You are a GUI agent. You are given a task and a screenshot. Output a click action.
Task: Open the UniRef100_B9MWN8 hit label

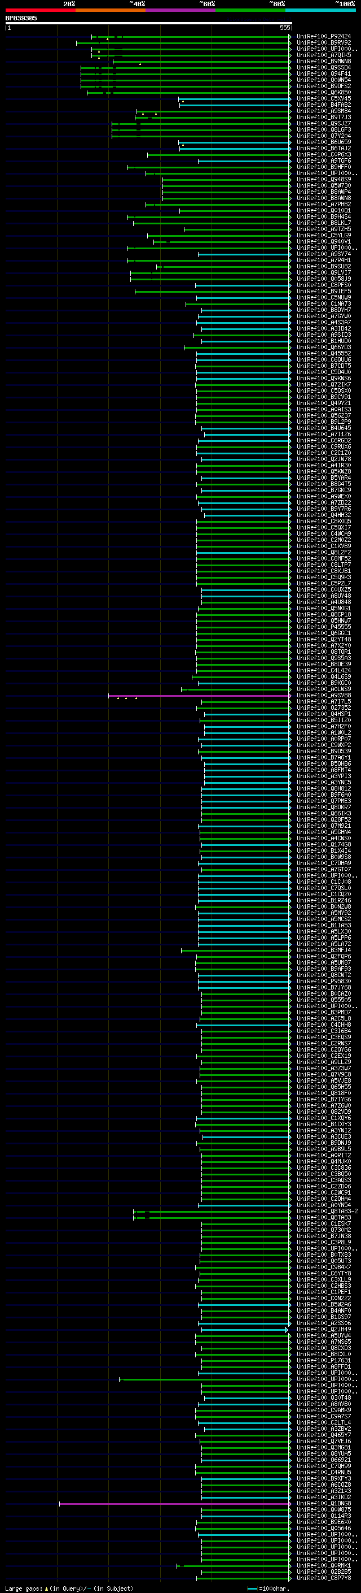[x=323, y=61]
